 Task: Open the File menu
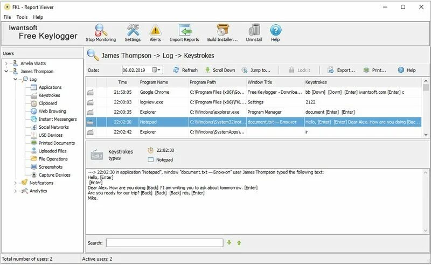(x=7, y=17)
